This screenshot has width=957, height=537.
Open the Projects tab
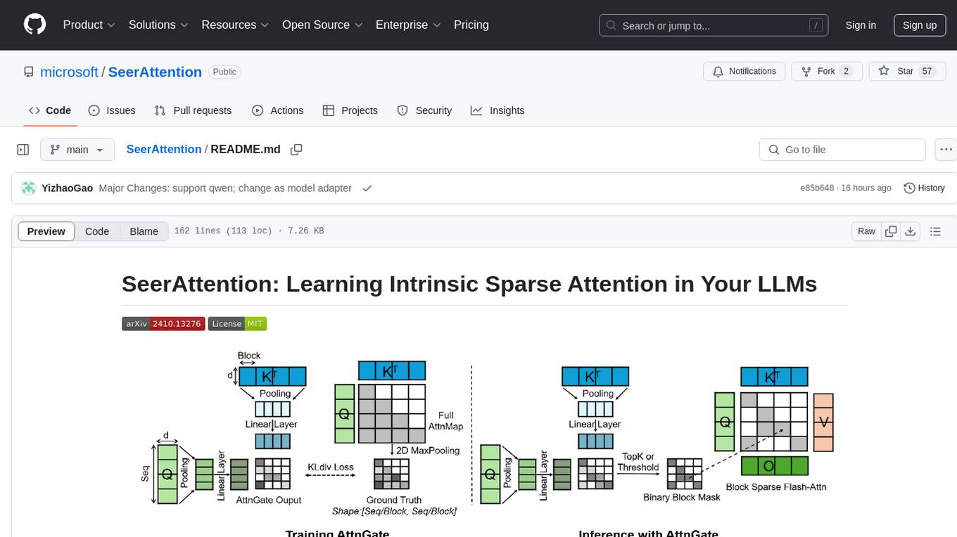tap(350, 110)
